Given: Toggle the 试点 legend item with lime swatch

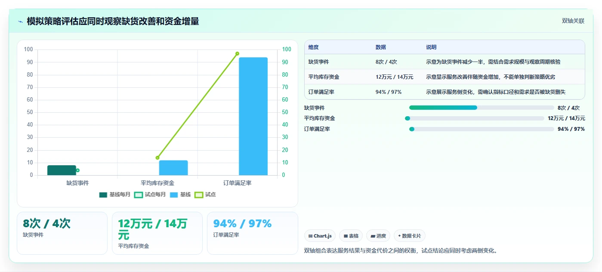Looking at the screenshot, I should pos(205,195).
